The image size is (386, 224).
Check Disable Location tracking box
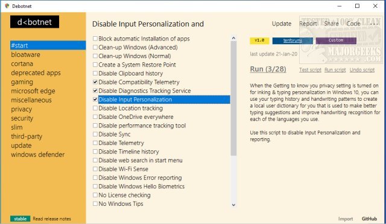point(95,108)
